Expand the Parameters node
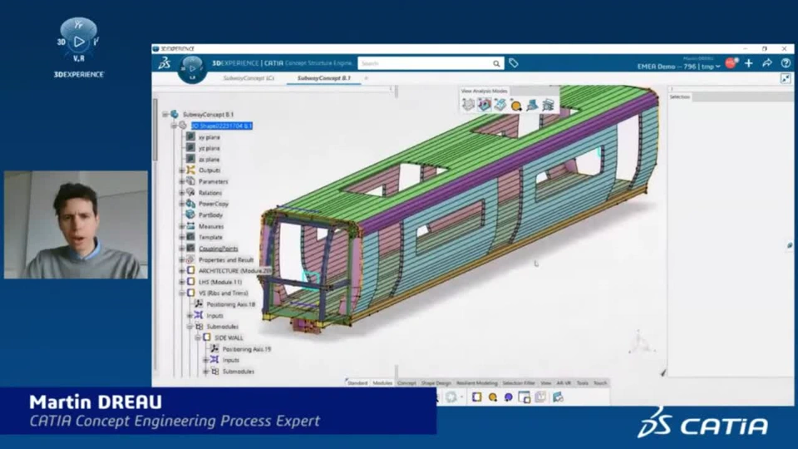 tap(182, 181)
